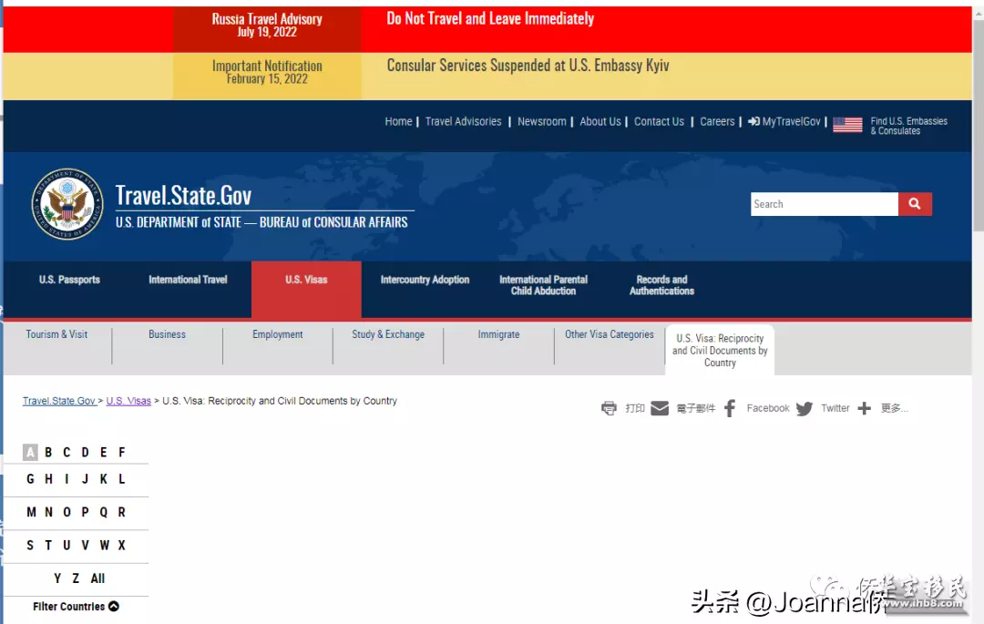Open the About Us link
Image resolution: width=984 pixels, height=624 pixels.
tap(600, 121)
